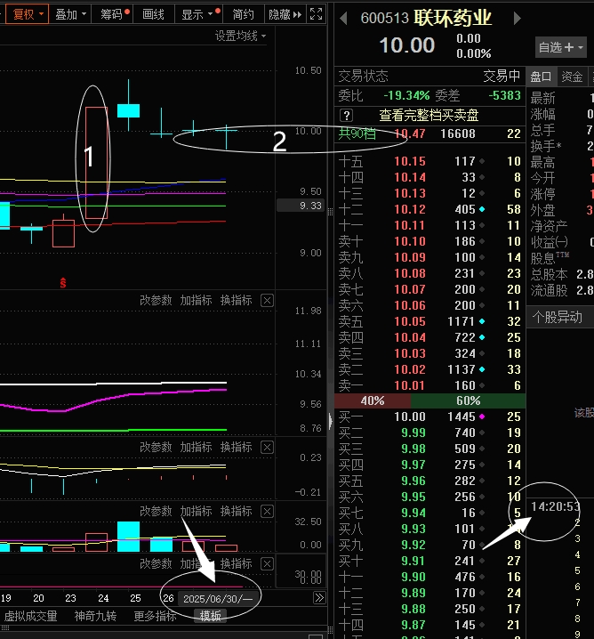Click 换指标 on the first indicator panel
Viewport: 594px width, 639px height.
[237, 300]
